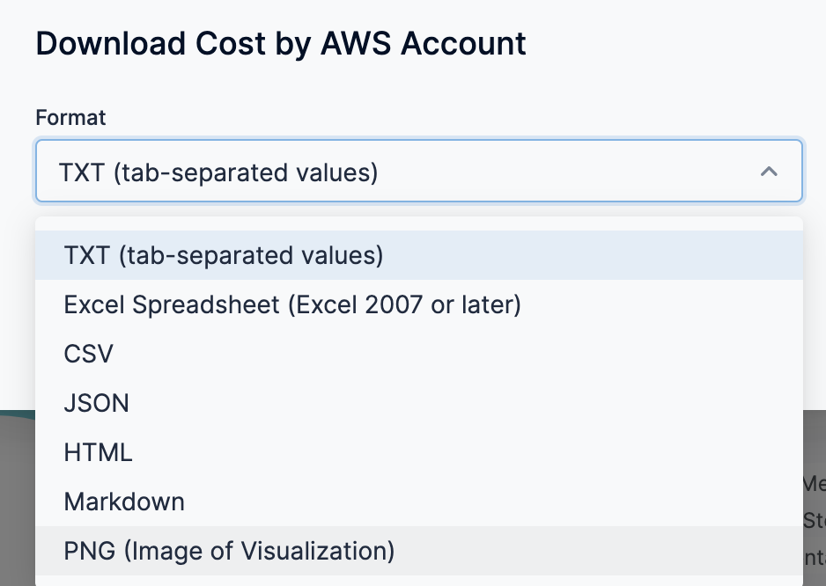Viewport: 826px width, 586px height.
Task: Click the Download Cost by AWS Account title
Action: pos(281,43)
